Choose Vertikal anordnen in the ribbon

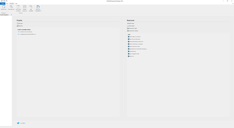pyautogui.click(x=25, y=8)
